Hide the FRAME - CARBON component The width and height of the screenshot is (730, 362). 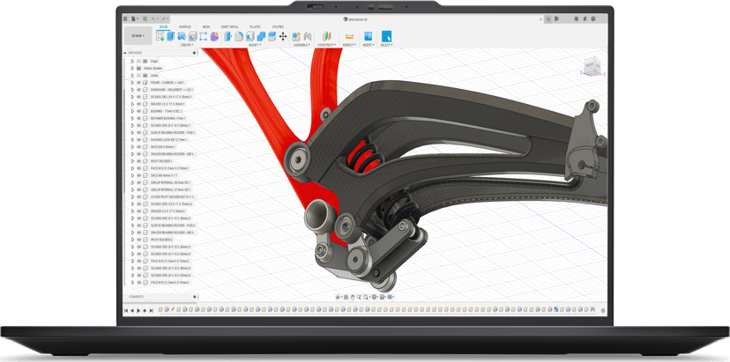click(138, 83)
